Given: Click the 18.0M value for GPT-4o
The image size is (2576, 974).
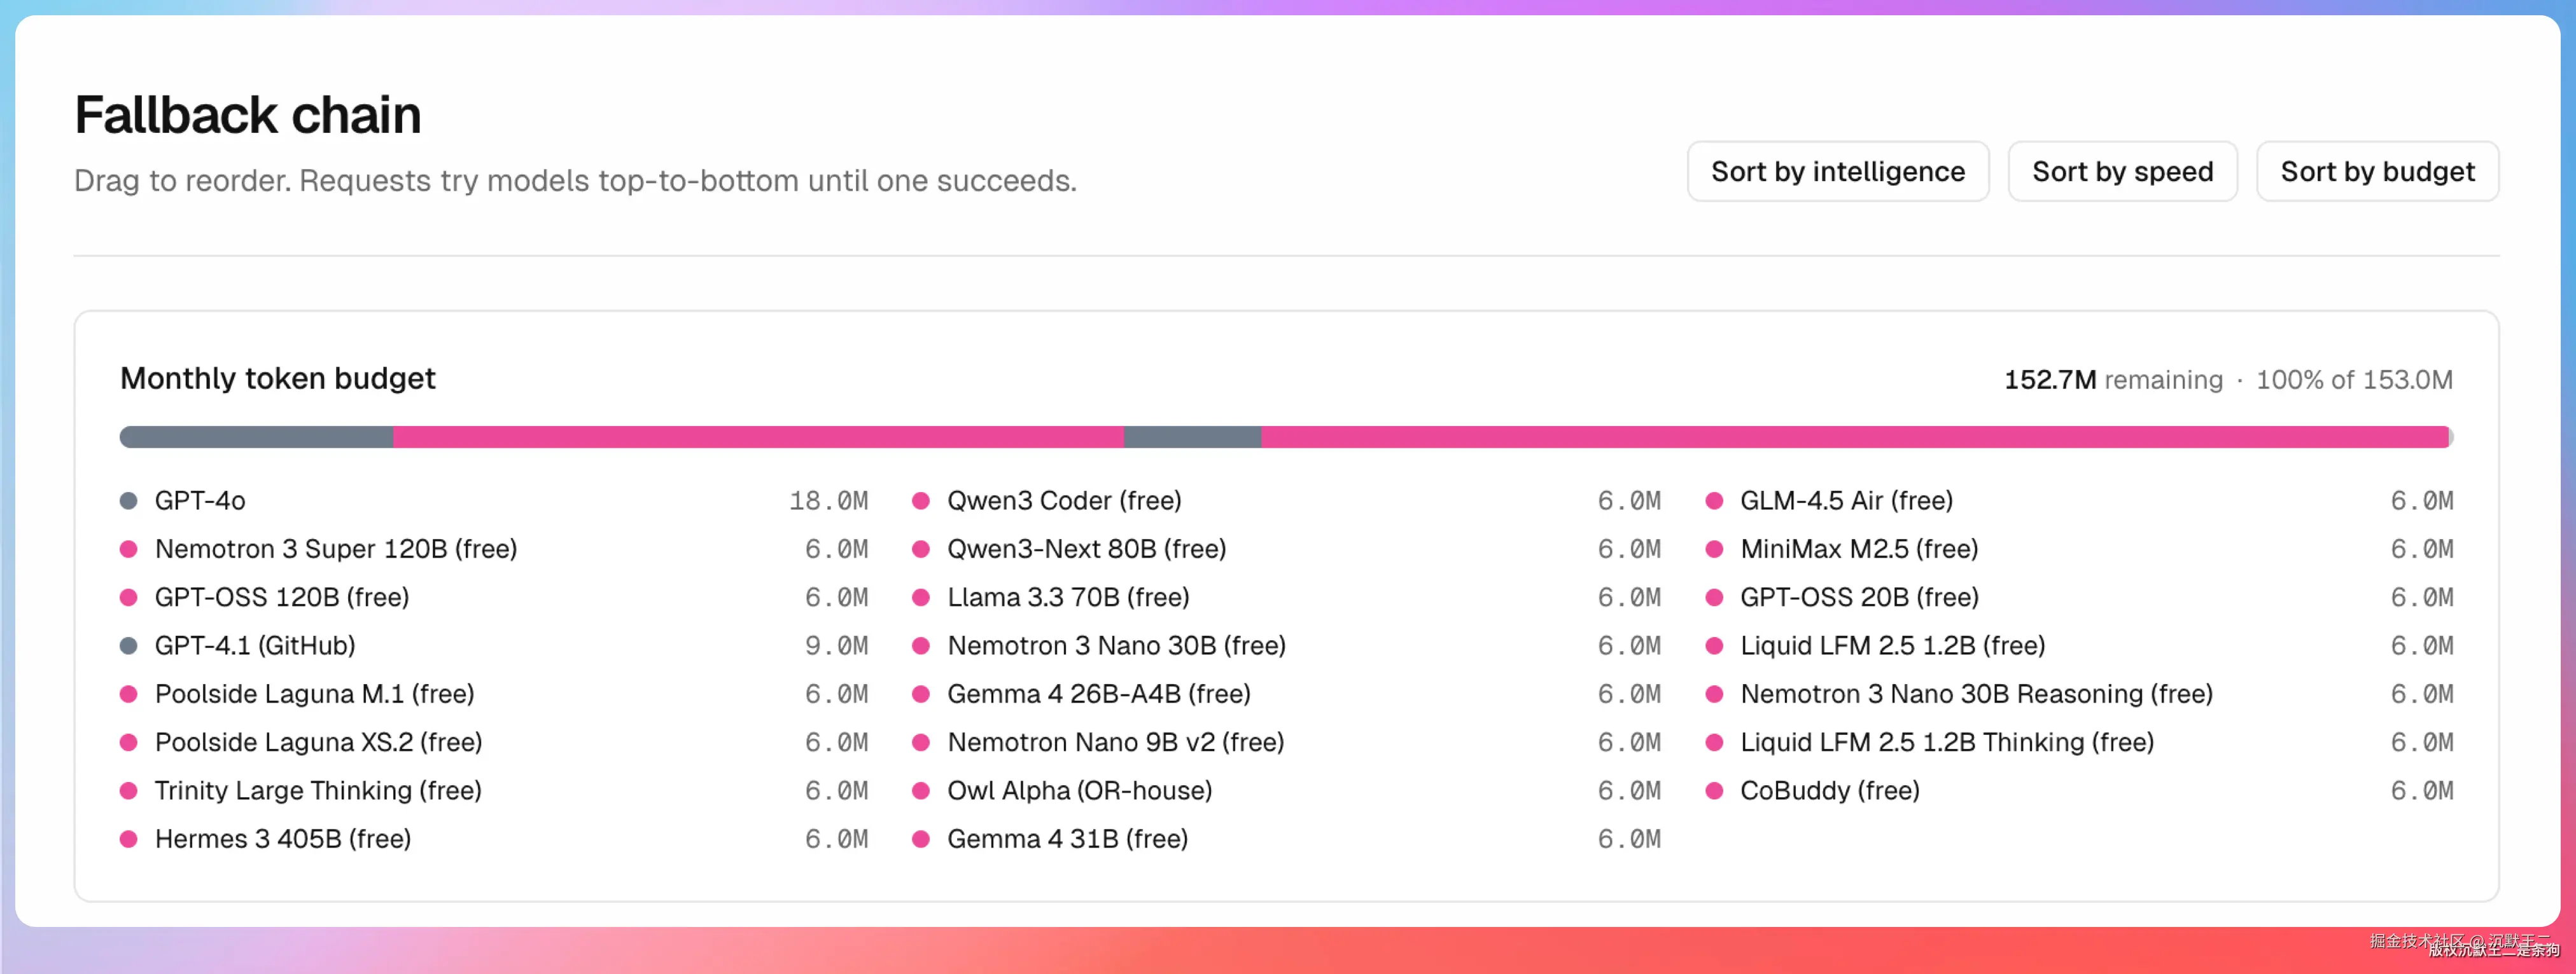Looking at the screenshot, I should pyautogui.click(x=828, y=500).
